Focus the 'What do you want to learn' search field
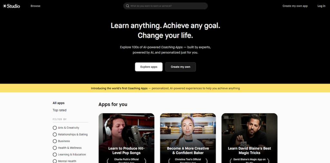The image size is (330, 163). tap(165, 6)
